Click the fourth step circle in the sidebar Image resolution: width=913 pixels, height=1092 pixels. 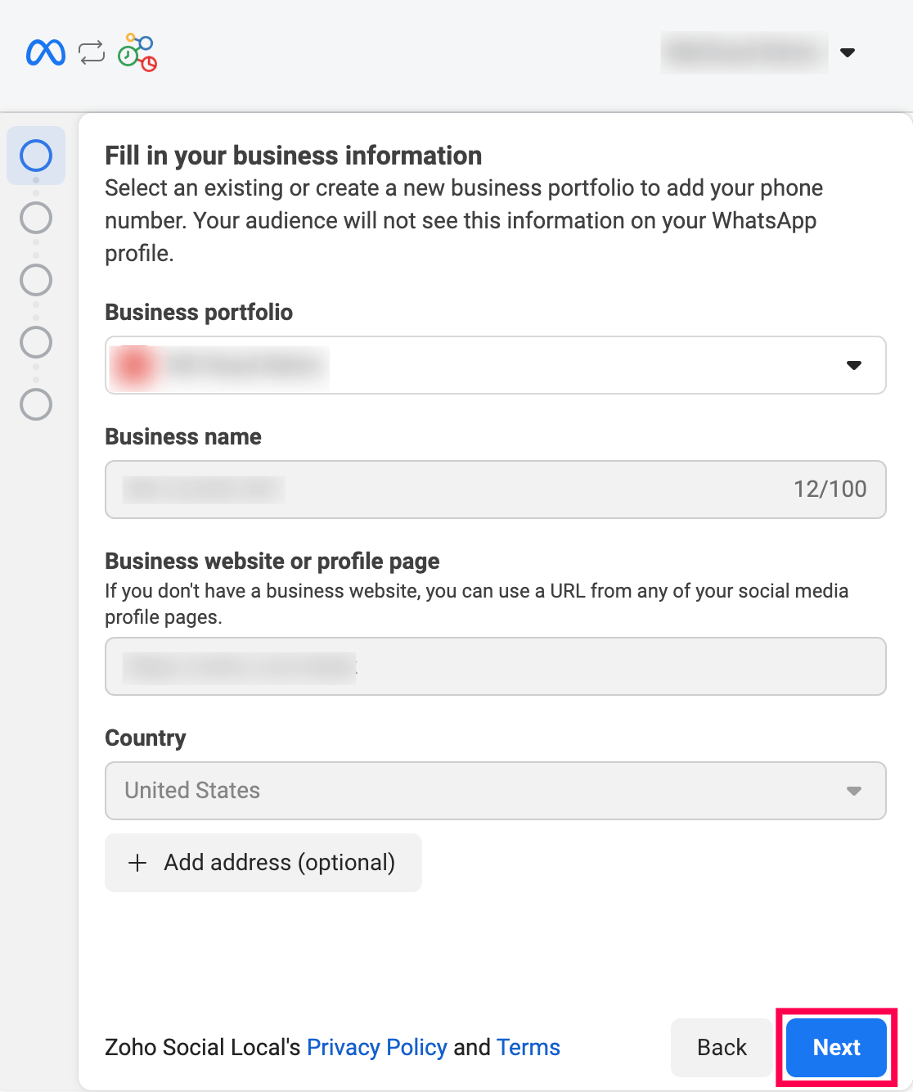click(35, 342)
